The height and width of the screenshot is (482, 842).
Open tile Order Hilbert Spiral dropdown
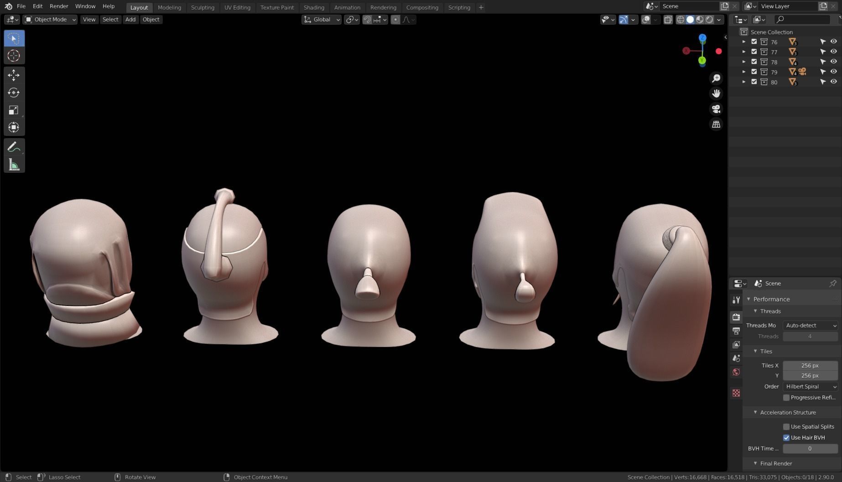810,387
